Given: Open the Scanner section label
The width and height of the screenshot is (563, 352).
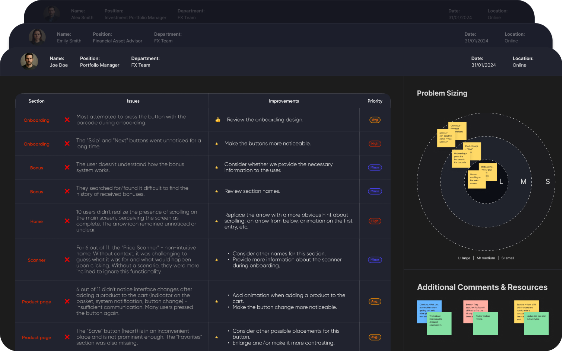Looking at the screenshot, I should point(36,260).
